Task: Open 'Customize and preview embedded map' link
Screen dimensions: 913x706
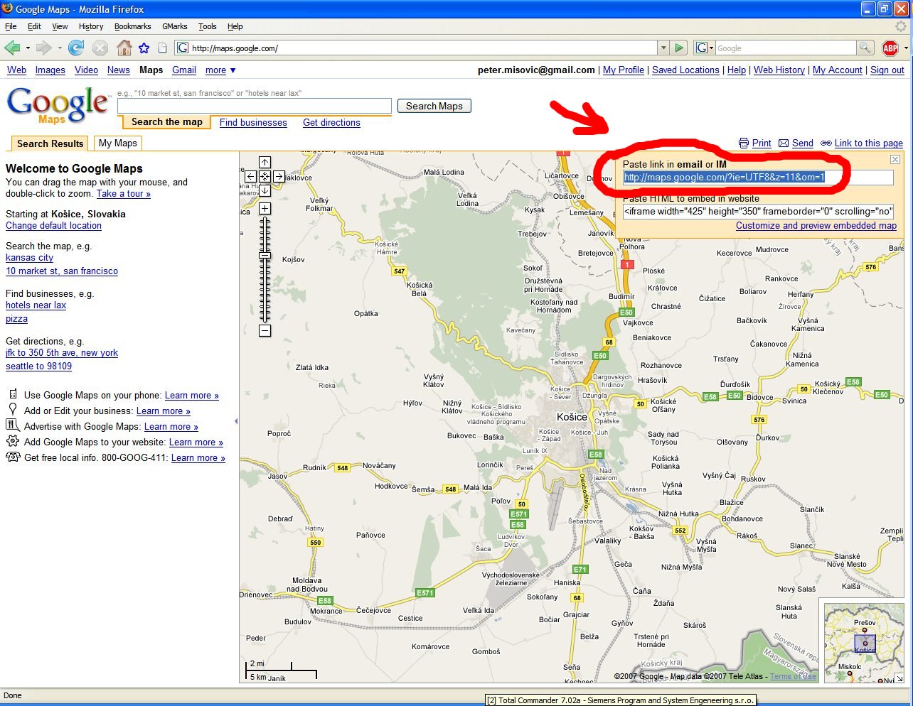Action: pyautogui.click(x=816, y=225)
